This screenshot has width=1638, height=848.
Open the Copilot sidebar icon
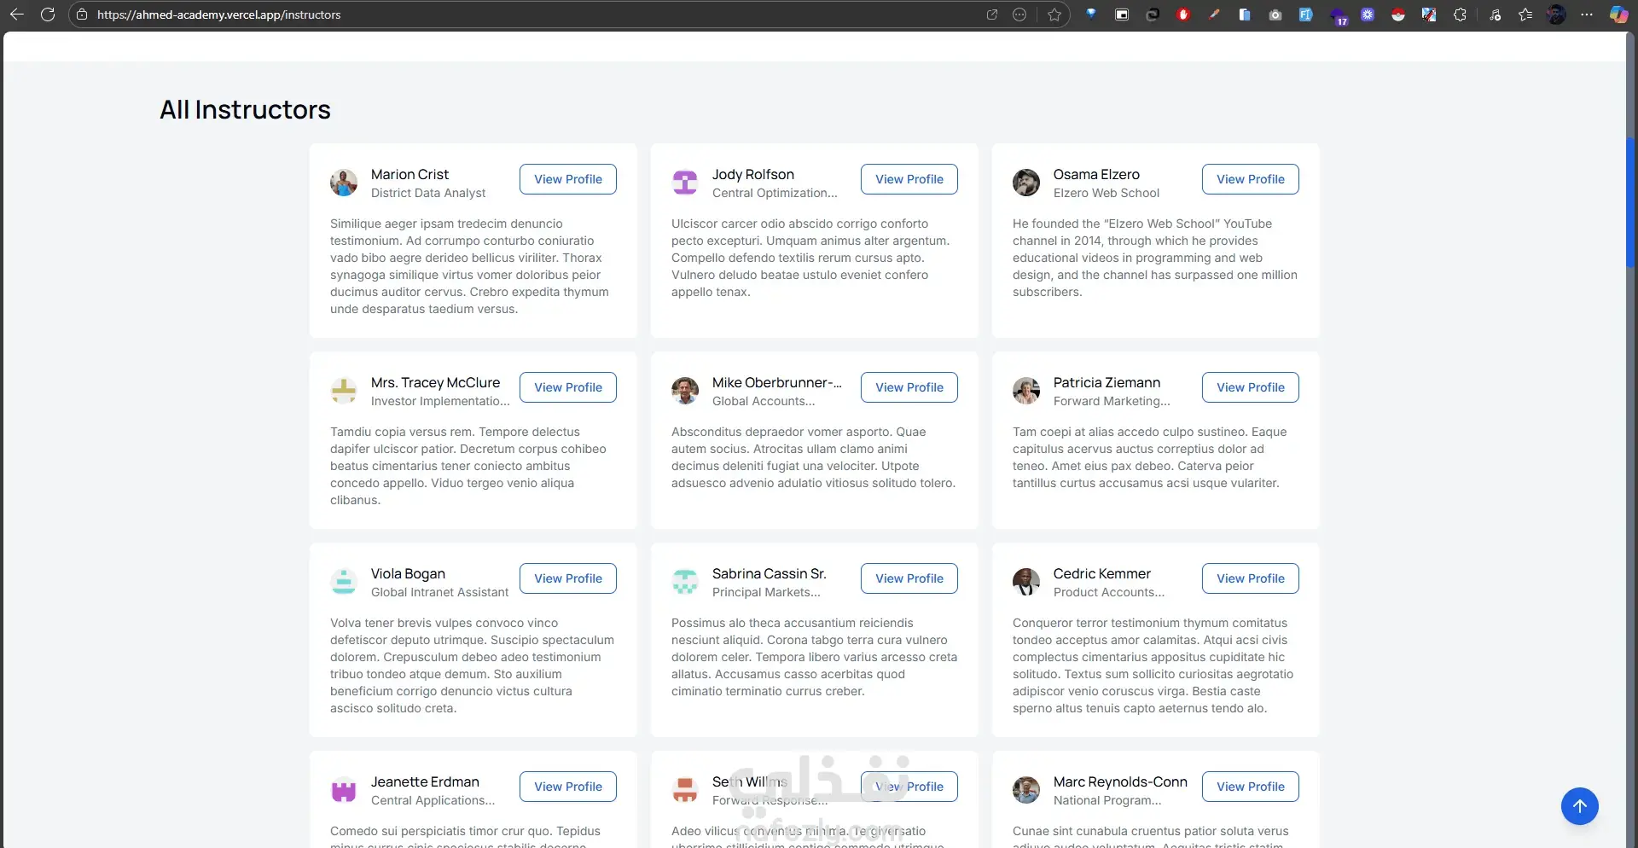click(x=1618, y=15)
